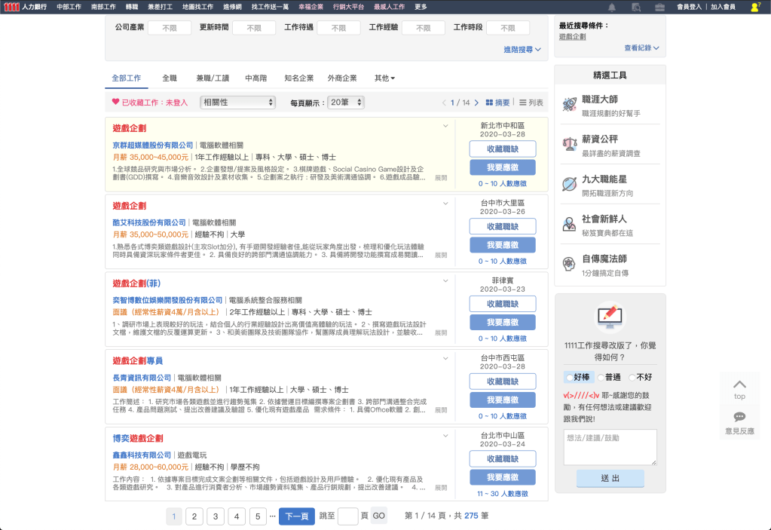The width and height of the screenshot is (771, 530).
Task: Click the 下一頁 next page button
Action: click(296, 516)
